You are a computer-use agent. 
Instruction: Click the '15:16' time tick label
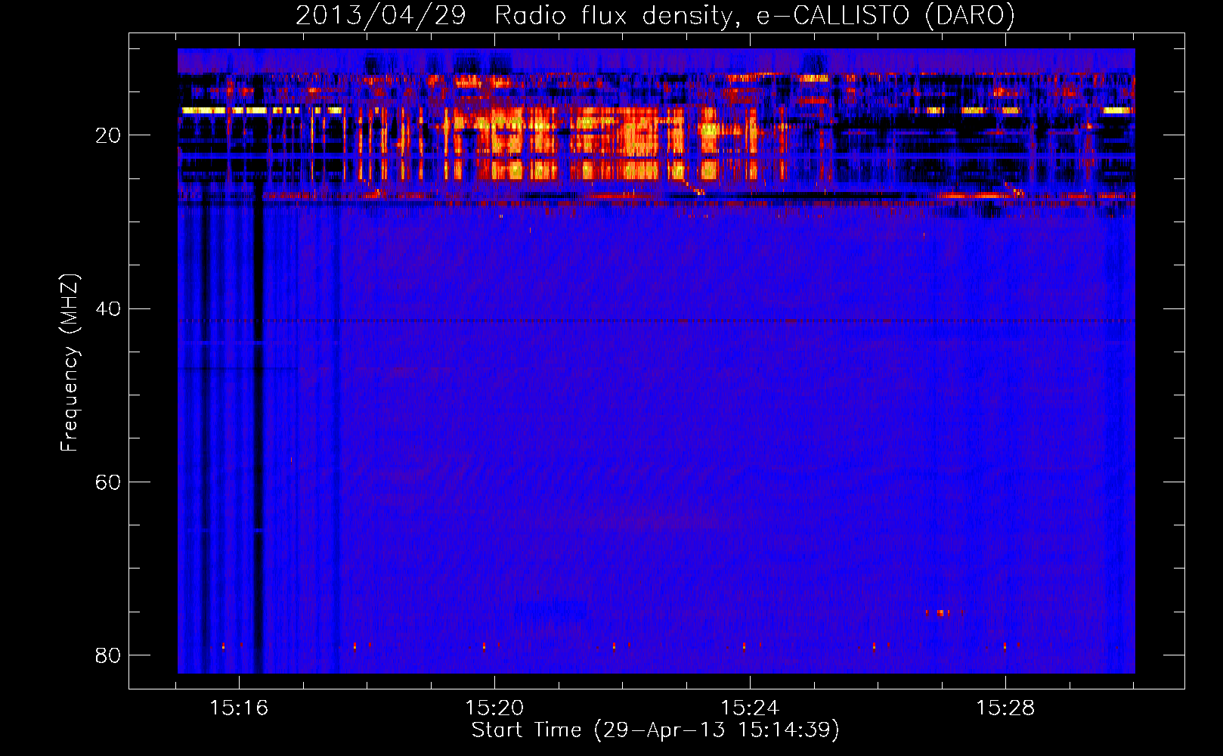(x=239, y=708)
